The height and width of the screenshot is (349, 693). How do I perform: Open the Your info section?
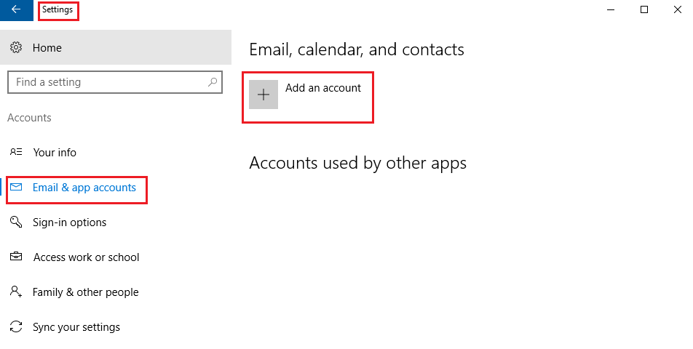click(55, 153)
